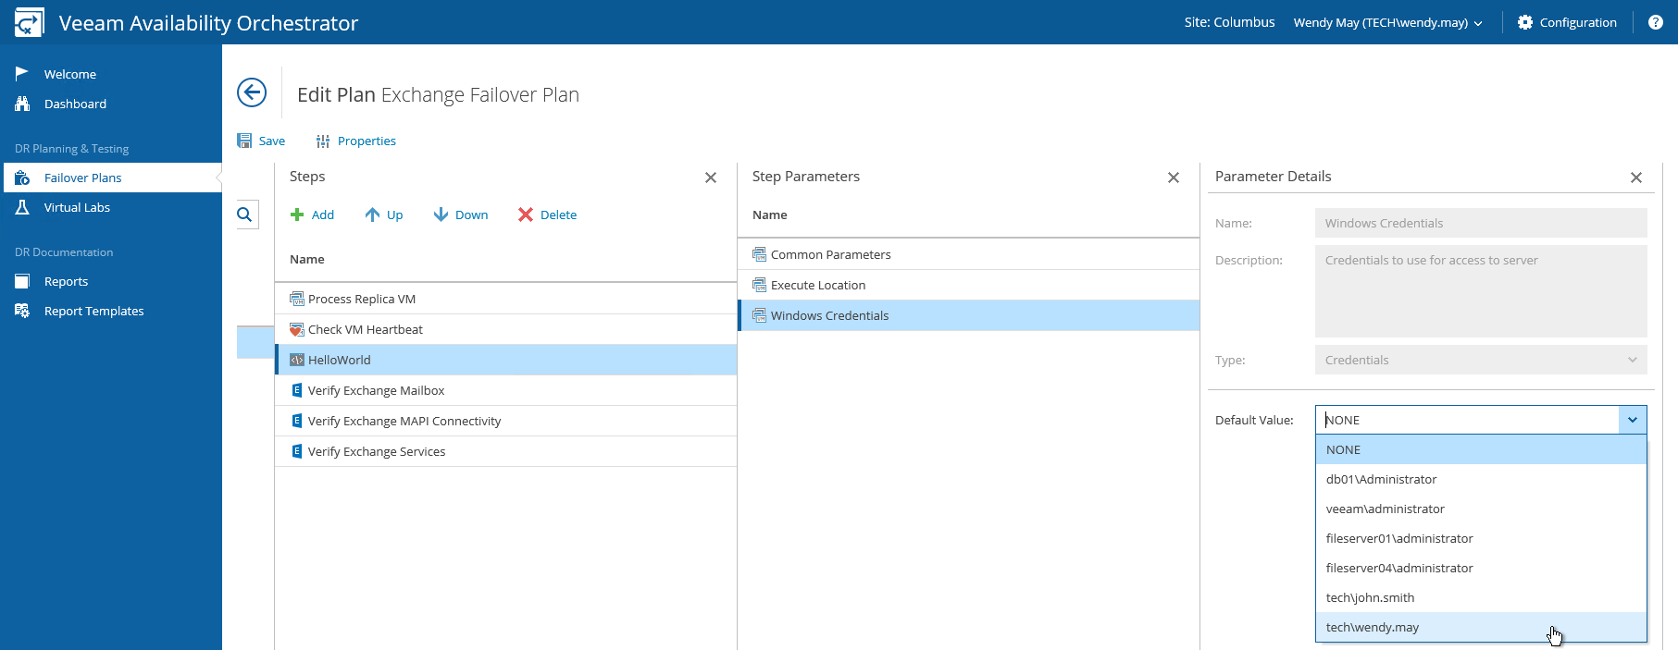Toggle the Default Value dropdown arrow
1678x650 pixels.
(1633, 420)
